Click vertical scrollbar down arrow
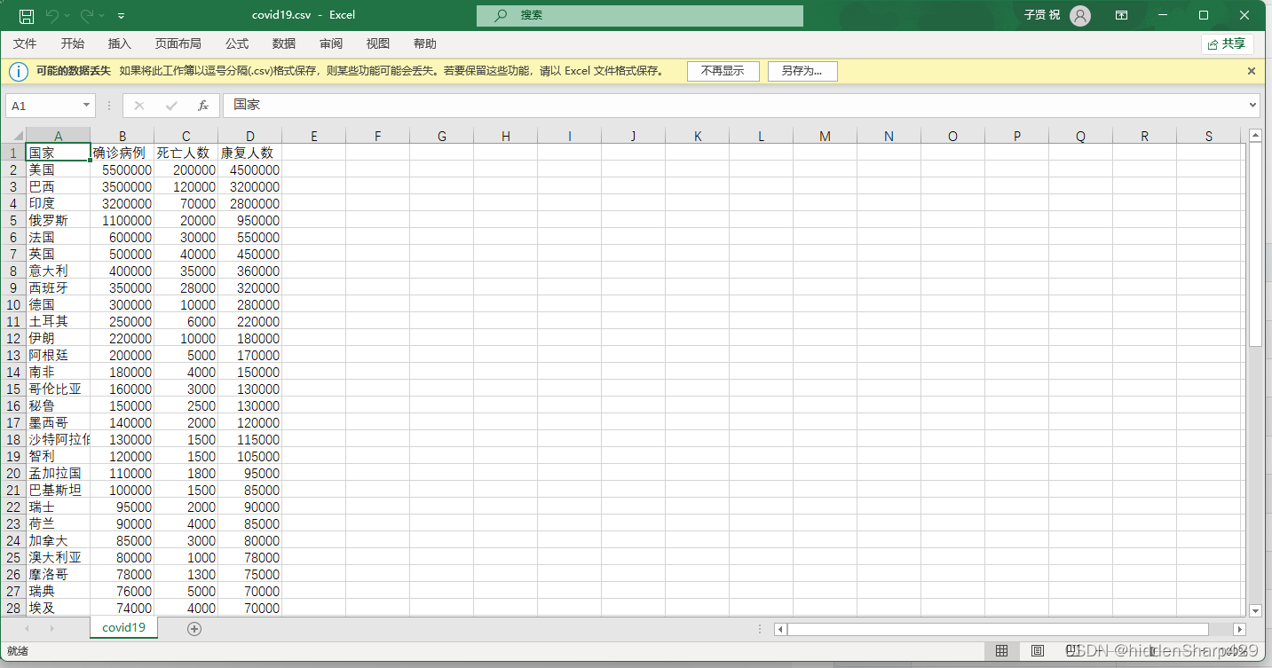 coord(1255,610)
